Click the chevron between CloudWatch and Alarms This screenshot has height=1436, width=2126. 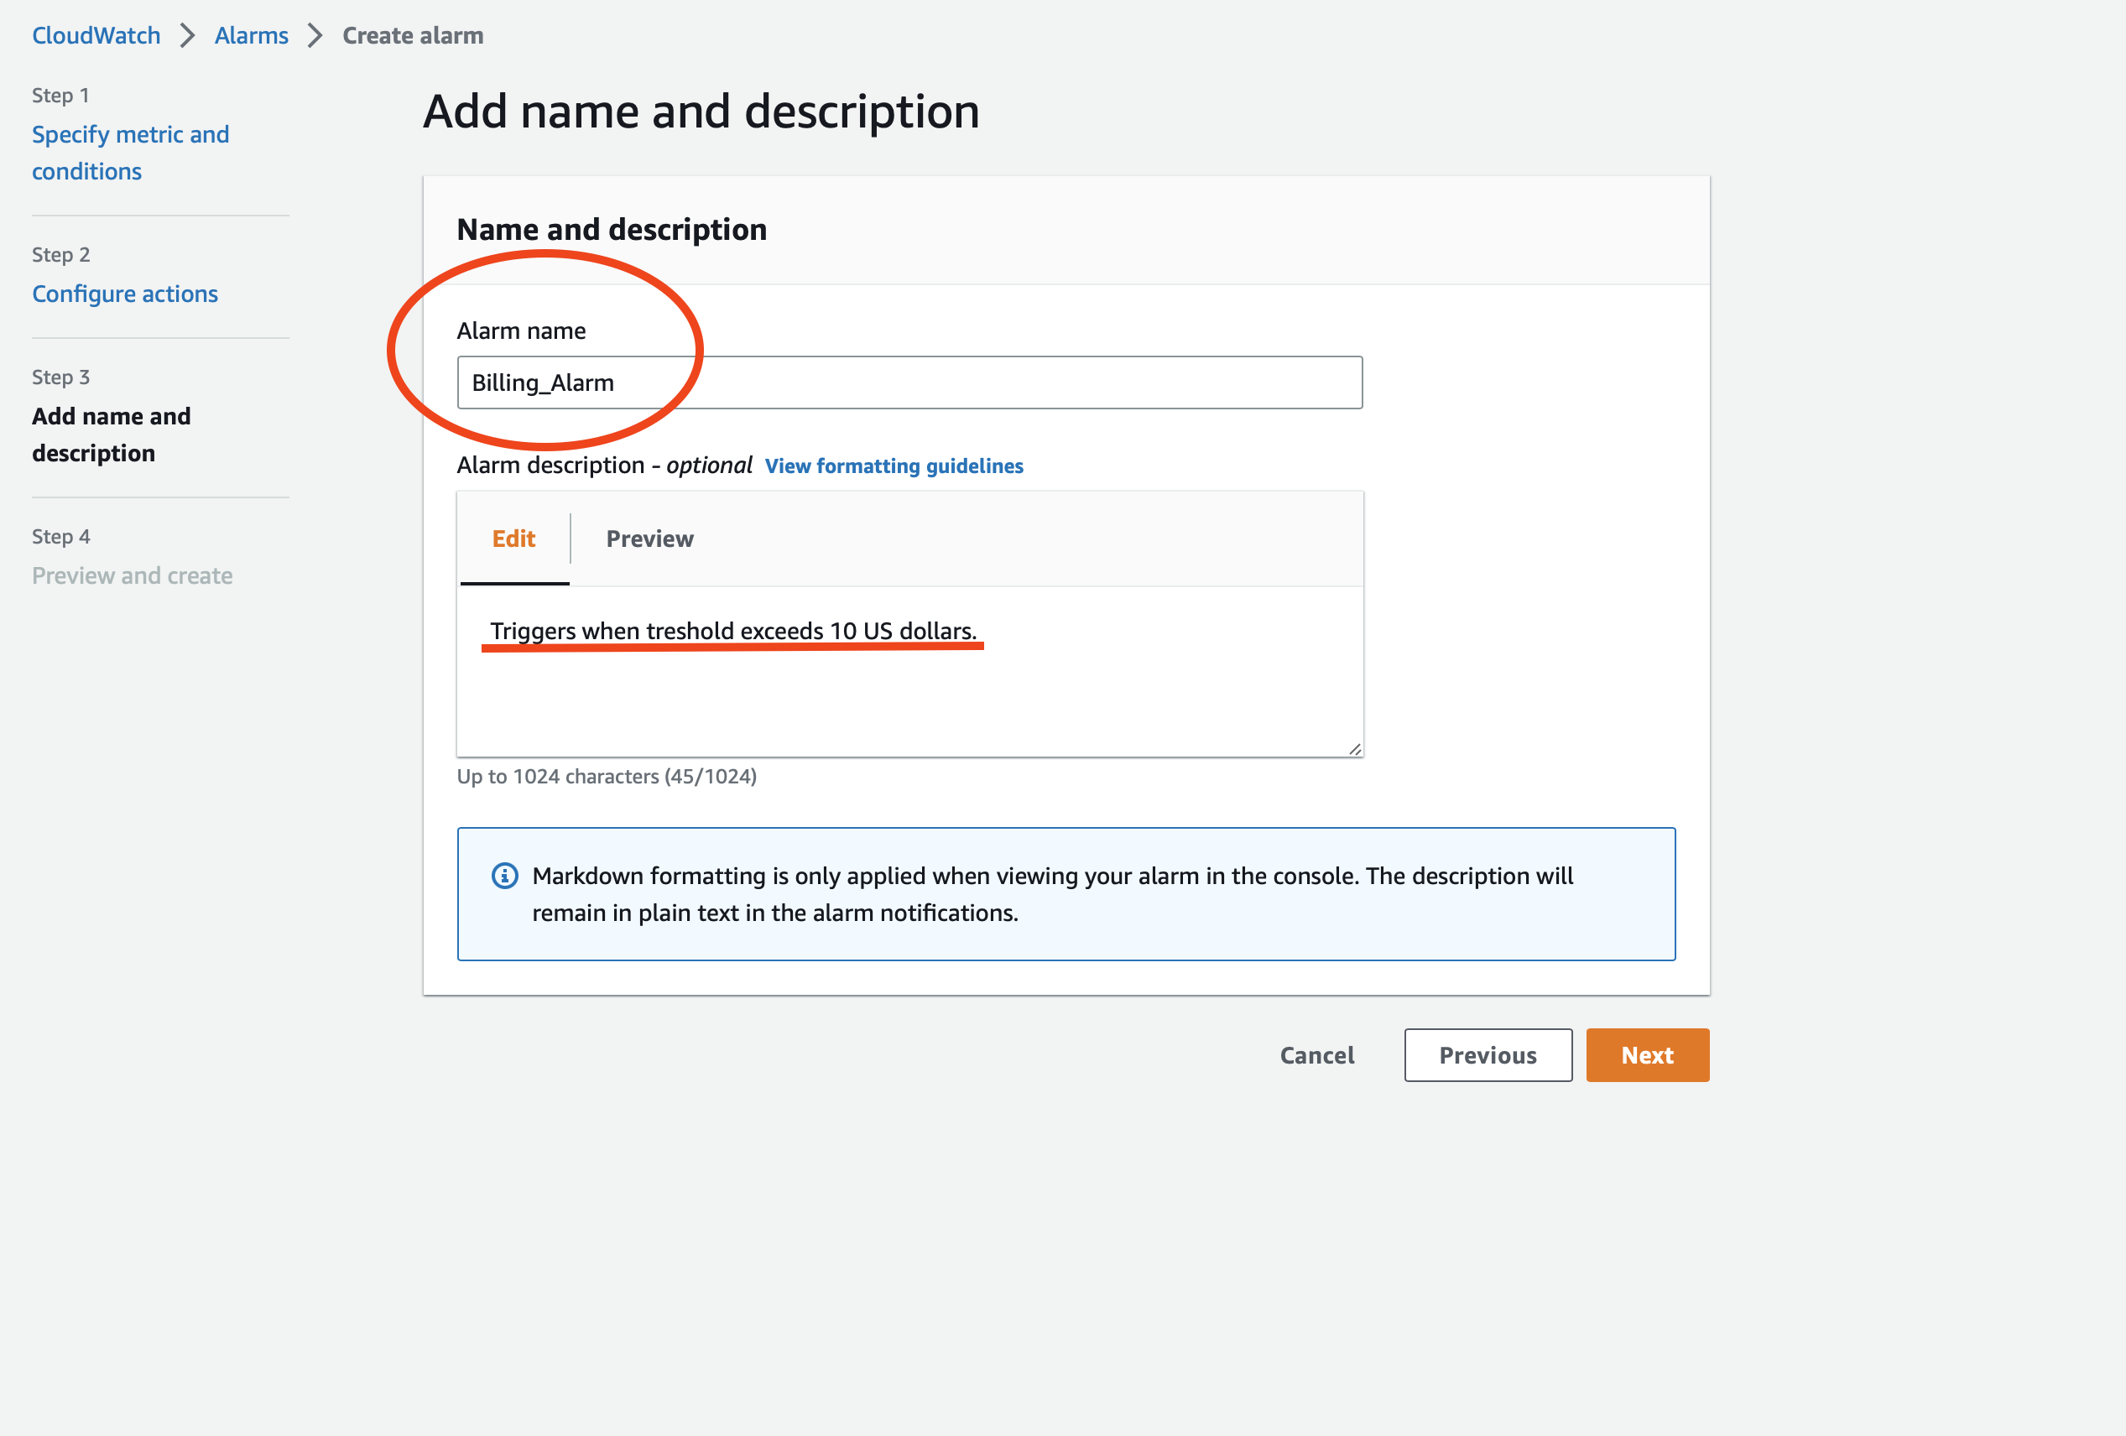[188, 34]
